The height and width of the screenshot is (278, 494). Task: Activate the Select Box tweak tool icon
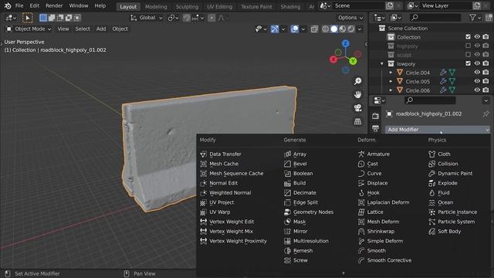pyautogui.click(x=28, y=18)
